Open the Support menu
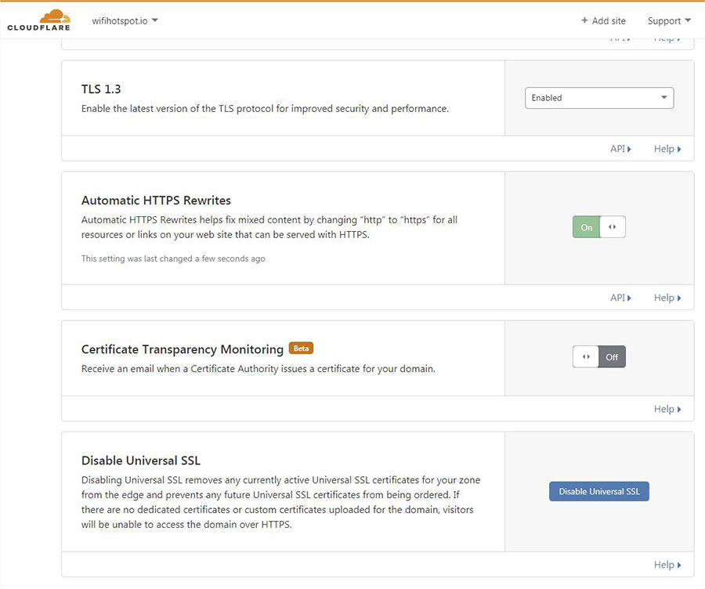Screen dimensions: 705x589 tap(669, 20)
